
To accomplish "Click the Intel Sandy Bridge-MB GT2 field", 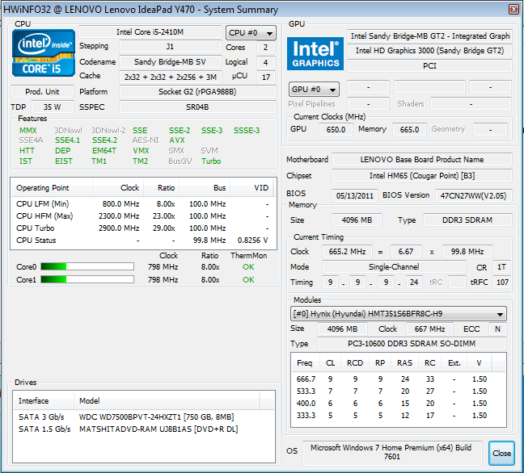I will 429,36.
